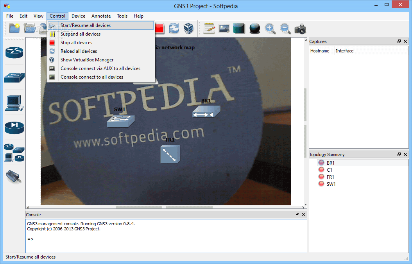The image size is (412, 264).
Task: Browse security devices sidebar icon
Action: pos(14,128)
